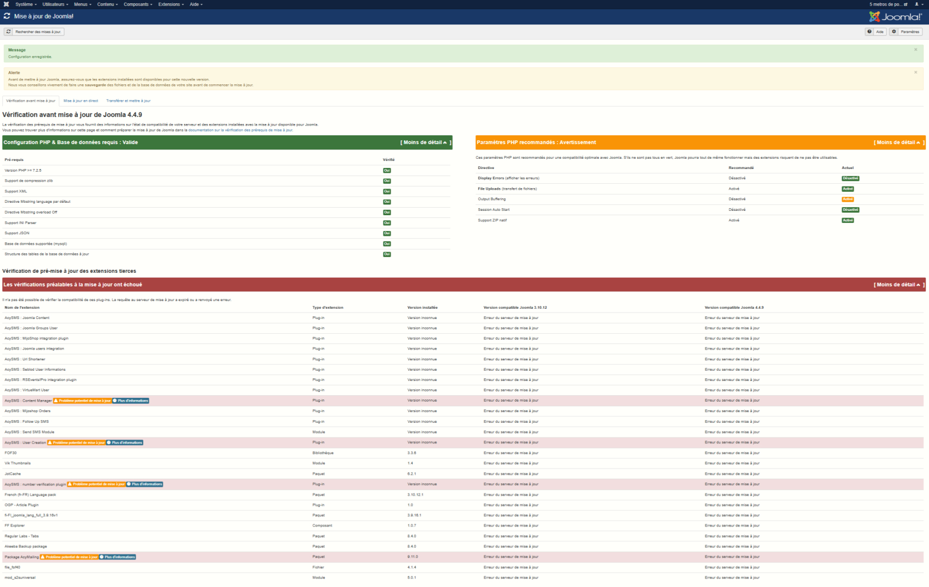Click 'Plus d'informations' on 'AcySMS : User Creation' row
This screenshot has width=929, height=587.
tap(125, 442)
